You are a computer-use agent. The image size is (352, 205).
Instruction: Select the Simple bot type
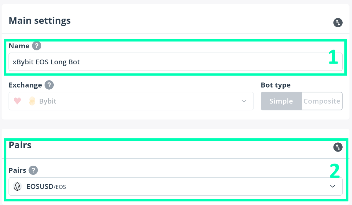[x=281, y=101]
